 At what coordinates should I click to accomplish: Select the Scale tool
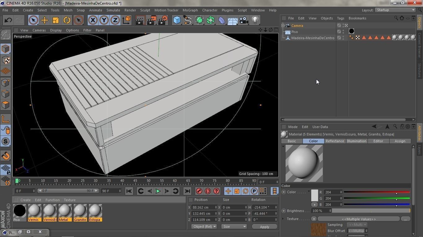tap(56, 20)
